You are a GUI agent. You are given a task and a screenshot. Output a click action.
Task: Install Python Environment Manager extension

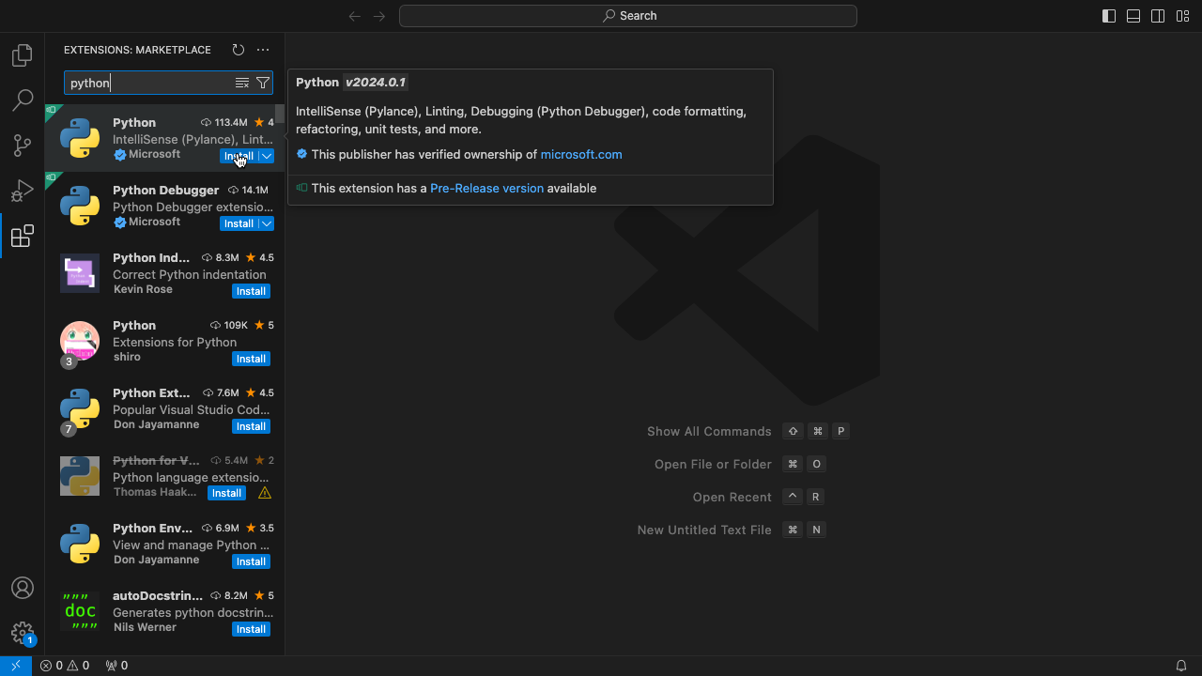pos(251,561)
